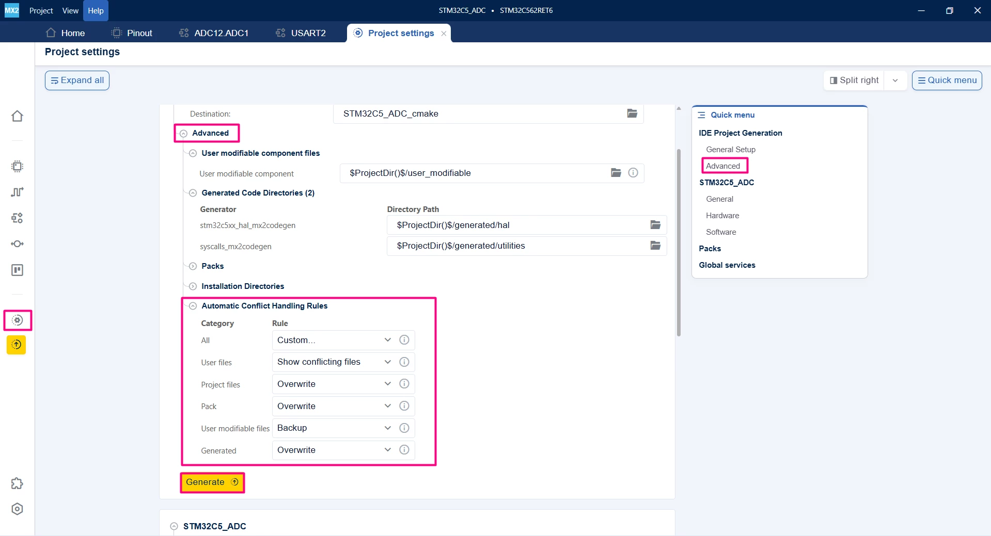
Task: Browse folder for Destination path
Action: 632,113
